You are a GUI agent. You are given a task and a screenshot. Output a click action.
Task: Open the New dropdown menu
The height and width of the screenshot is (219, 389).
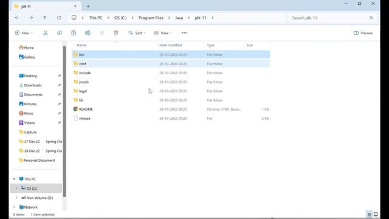point(24,33)
